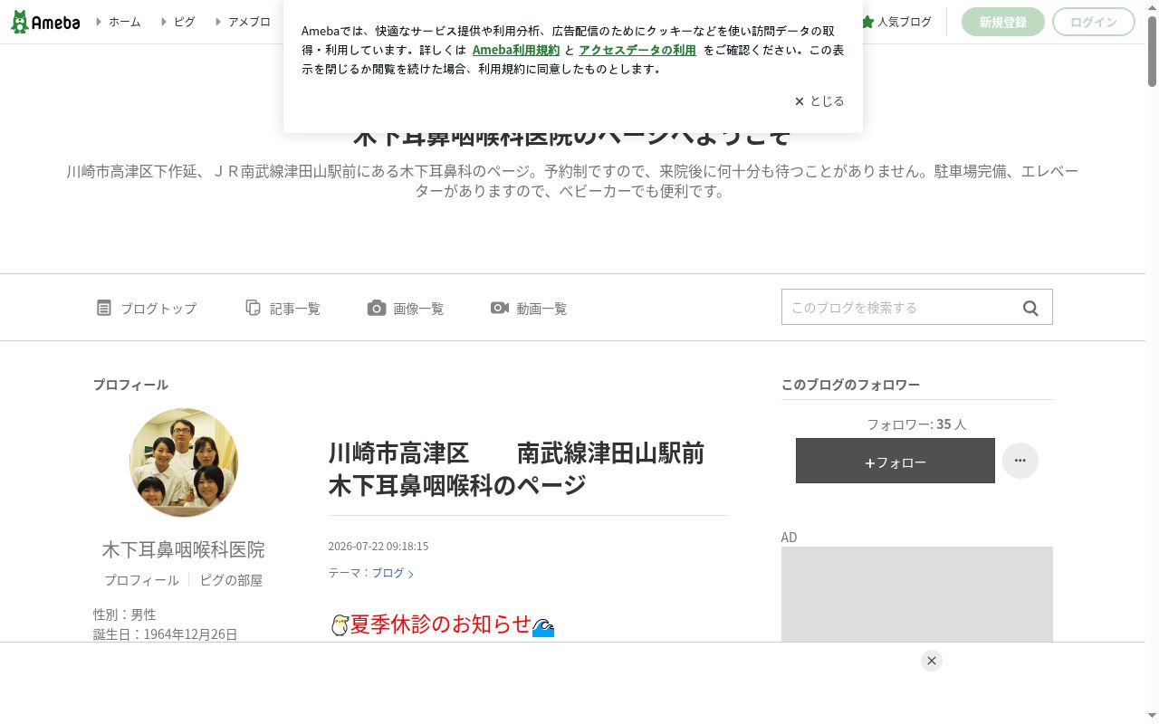Click the gray AD placeholder in the sidebar

point(917,595)
